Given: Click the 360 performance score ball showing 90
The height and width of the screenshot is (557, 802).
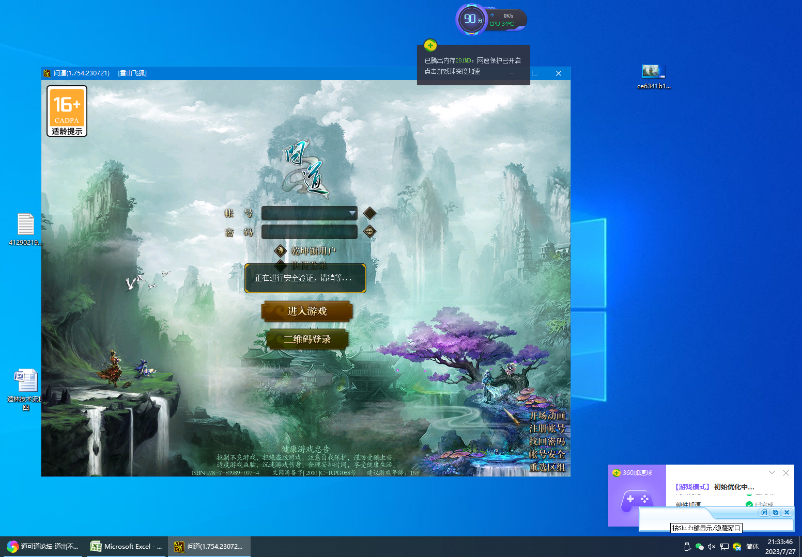Looking at the screenshot, I should [471, 20].
